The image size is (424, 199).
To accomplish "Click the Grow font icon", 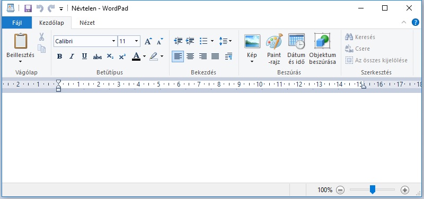I will (148, 41).
